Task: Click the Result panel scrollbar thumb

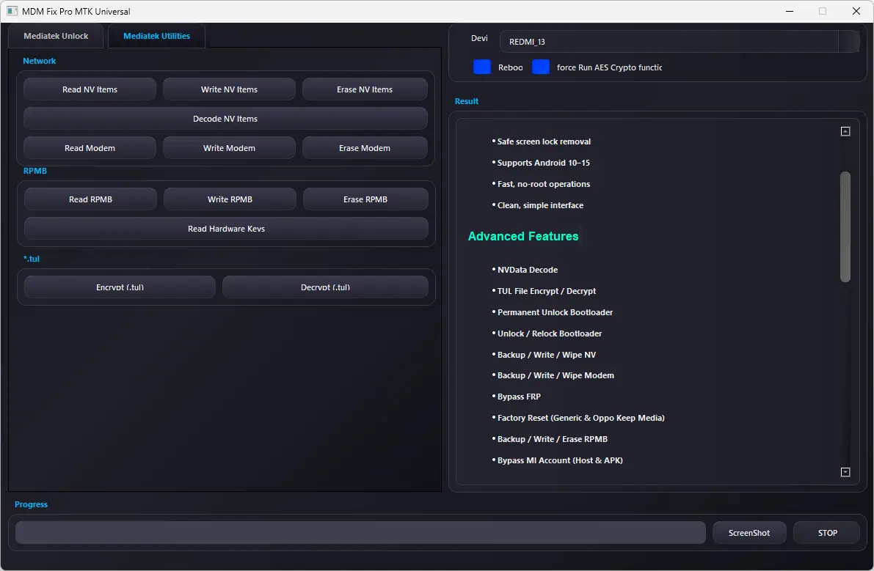Action: 845,226
